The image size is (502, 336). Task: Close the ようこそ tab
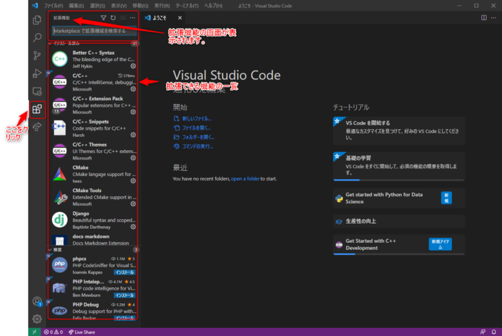pos(180,18)
